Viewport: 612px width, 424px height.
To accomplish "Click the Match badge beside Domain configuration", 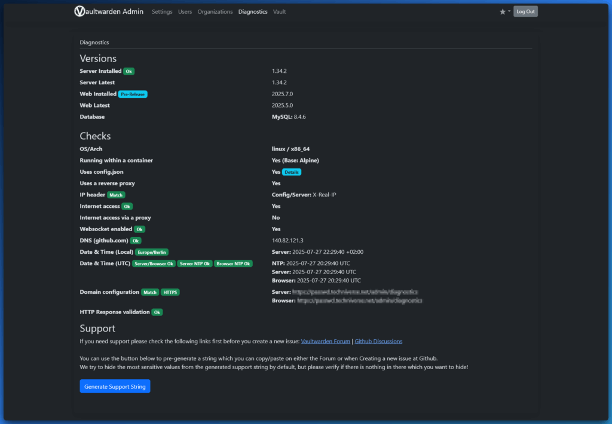I will [x=150, y=292].
